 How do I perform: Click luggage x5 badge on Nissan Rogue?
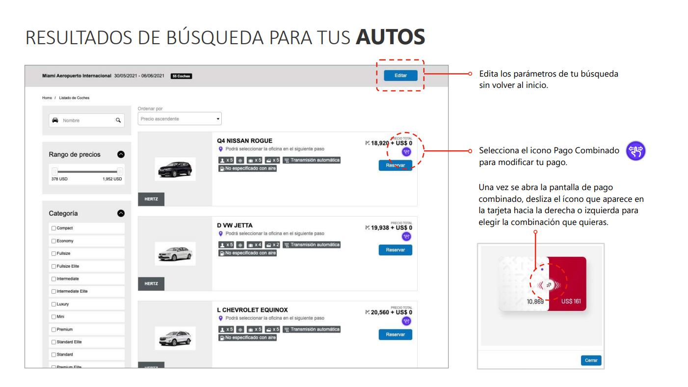click(x=255, y=160)
